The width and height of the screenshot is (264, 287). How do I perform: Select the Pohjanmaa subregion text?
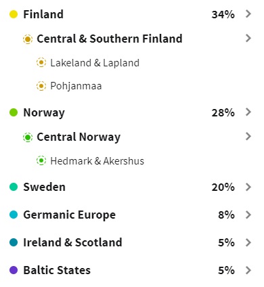(x=76, y=86)
